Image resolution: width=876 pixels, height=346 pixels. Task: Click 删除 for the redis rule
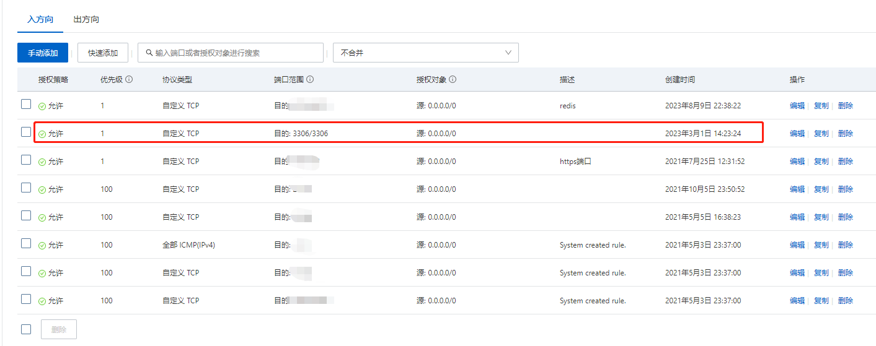(x=845, y=106)
